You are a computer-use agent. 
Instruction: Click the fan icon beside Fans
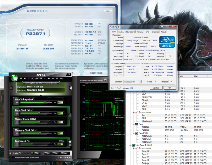136,124
